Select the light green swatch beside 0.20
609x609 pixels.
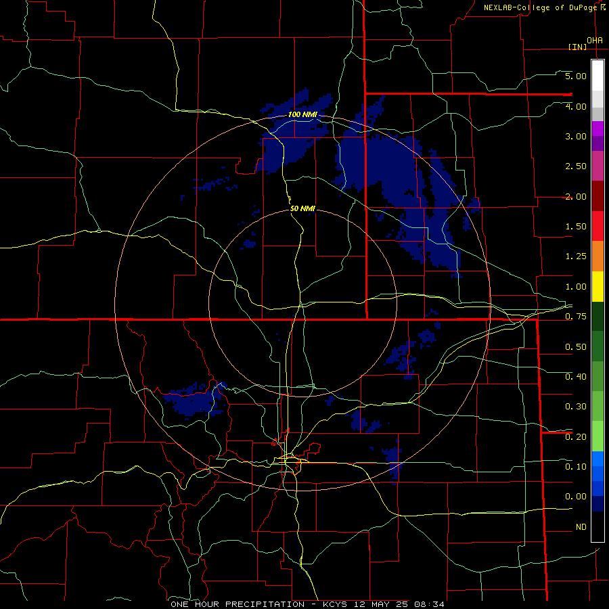click(597, 436)
